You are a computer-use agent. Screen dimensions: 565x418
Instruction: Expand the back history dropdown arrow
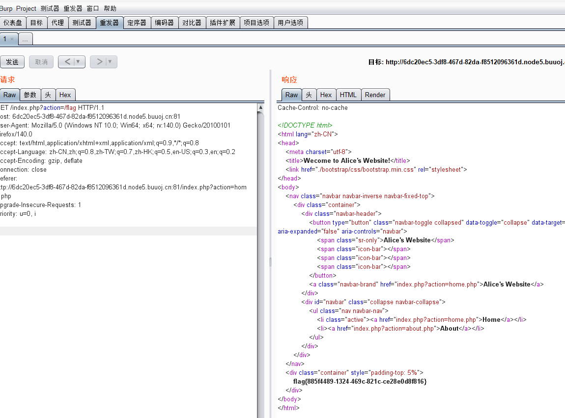[78, 62]
